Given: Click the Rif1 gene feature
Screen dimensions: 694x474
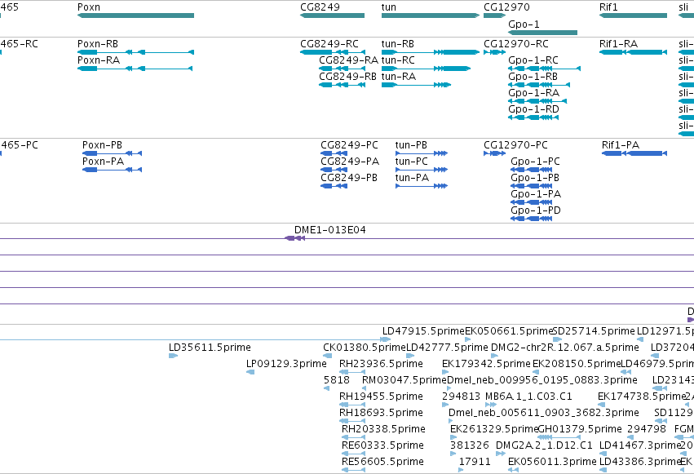Looking at the screenshot, I should click(x=633, y=16).
